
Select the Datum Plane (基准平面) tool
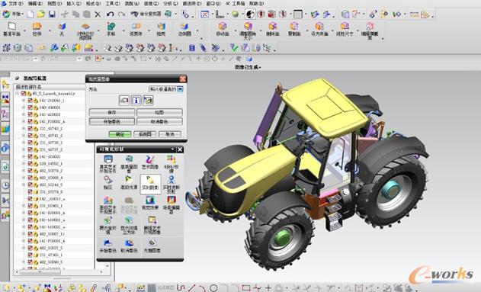click(x=11, y=29)
